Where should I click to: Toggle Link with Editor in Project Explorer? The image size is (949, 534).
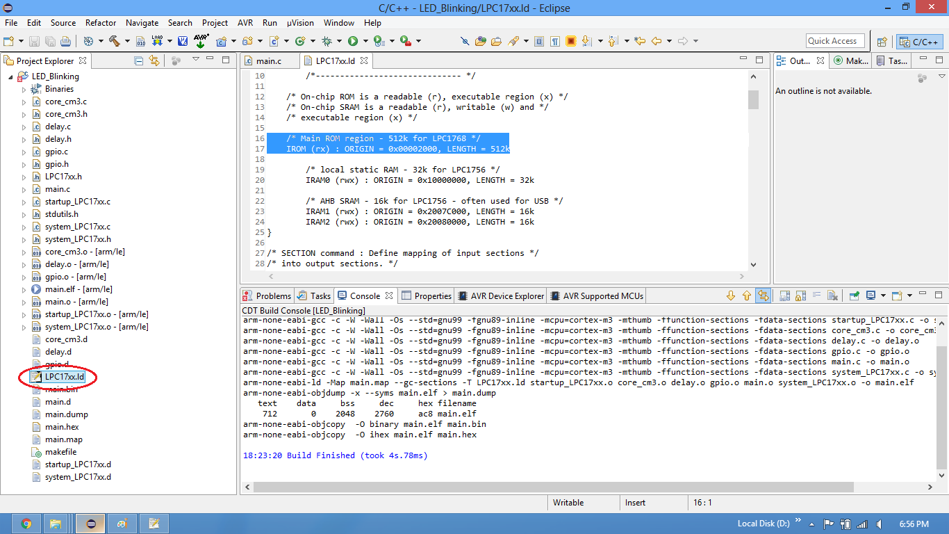pos(154,61)
